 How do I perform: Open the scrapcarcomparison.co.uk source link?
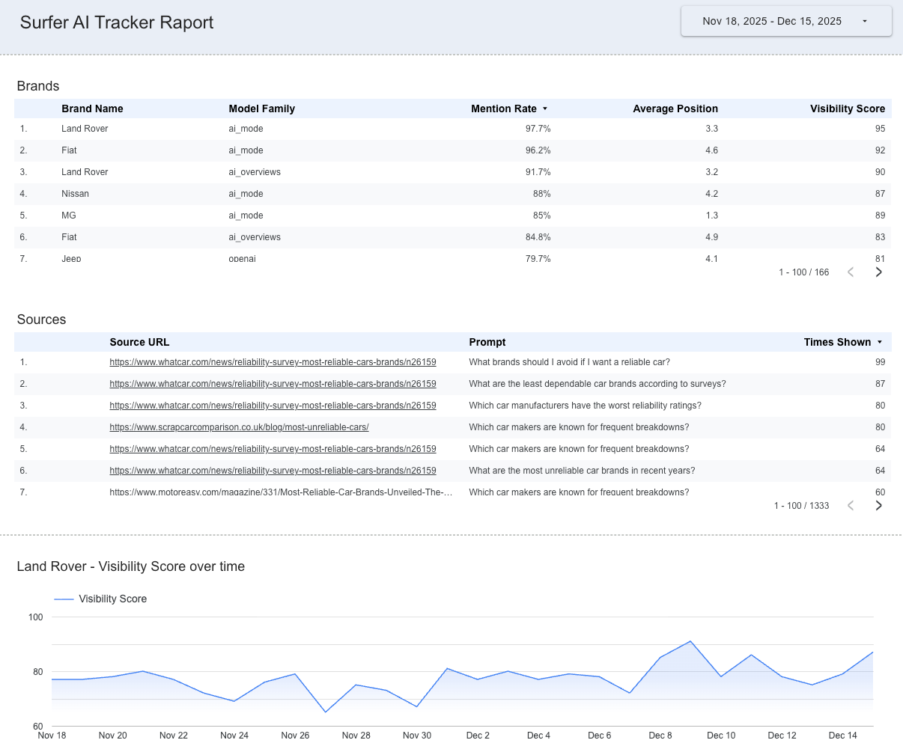click(x=239, y=427)
